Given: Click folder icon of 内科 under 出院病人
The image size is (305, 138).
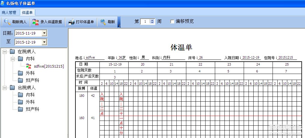Looking at the screenshot, I should tap(20, 95).
